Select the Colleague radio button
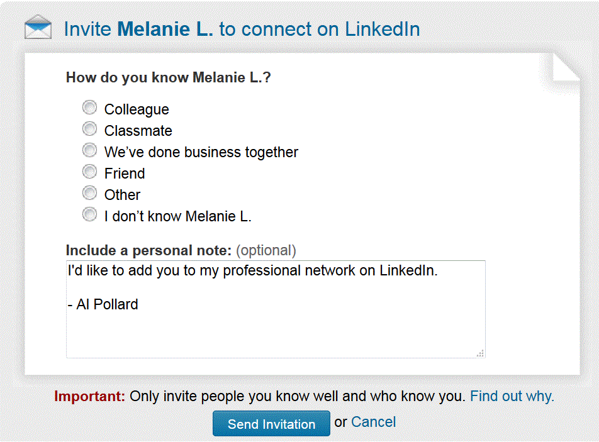The image size is (599, 442). point(90,108)
